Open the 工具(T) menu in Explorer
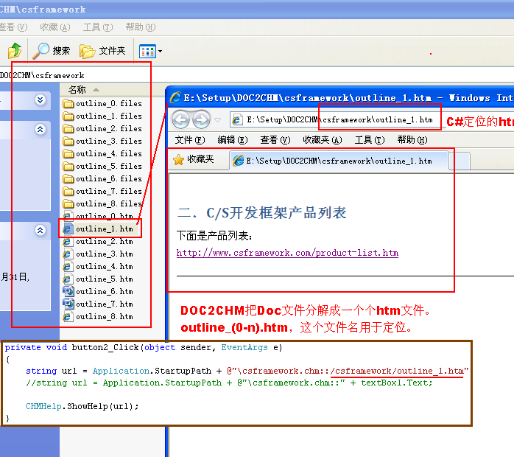This screenshot has width=514, height=457. pyautogui.click(x=97, y=27)
